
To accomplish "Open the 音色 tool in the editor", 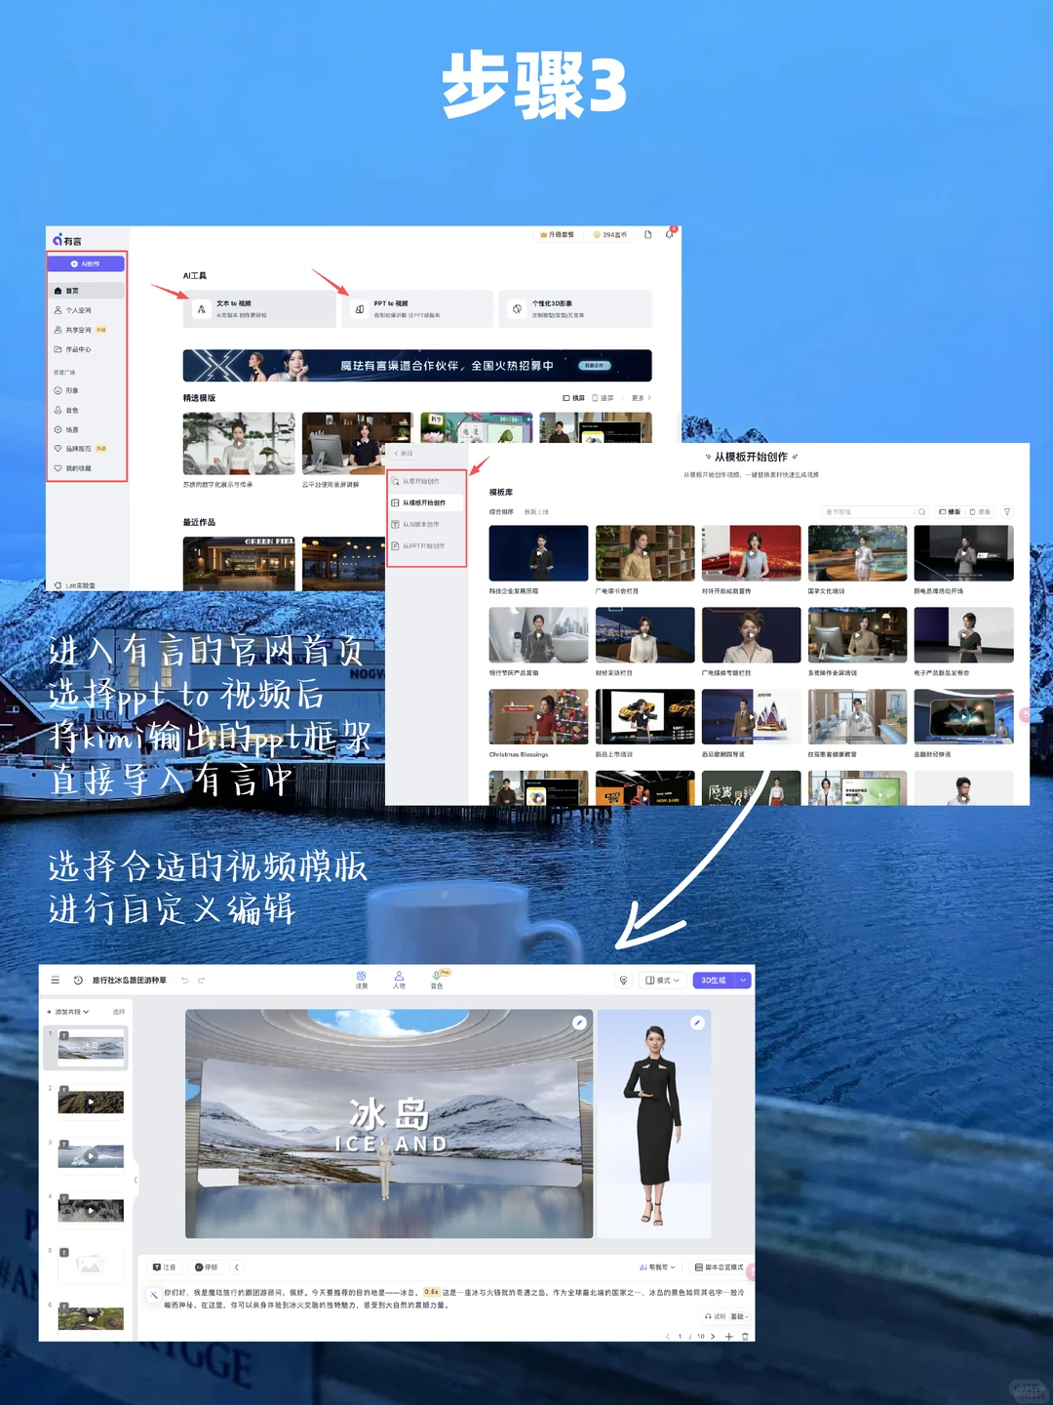I will (437, 980).
